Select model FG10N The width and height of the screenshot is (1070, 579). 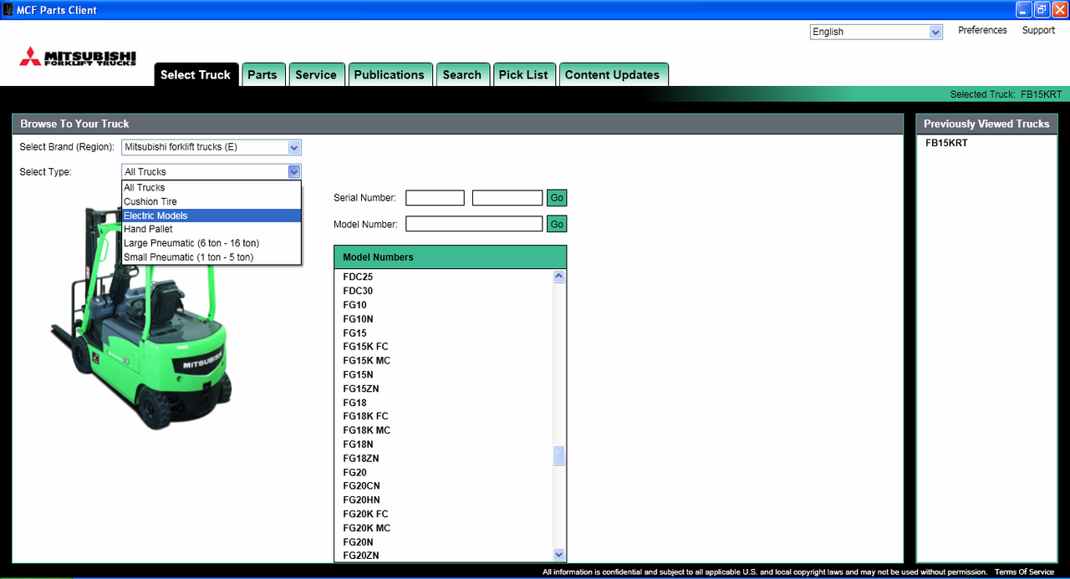click(358, 319)
